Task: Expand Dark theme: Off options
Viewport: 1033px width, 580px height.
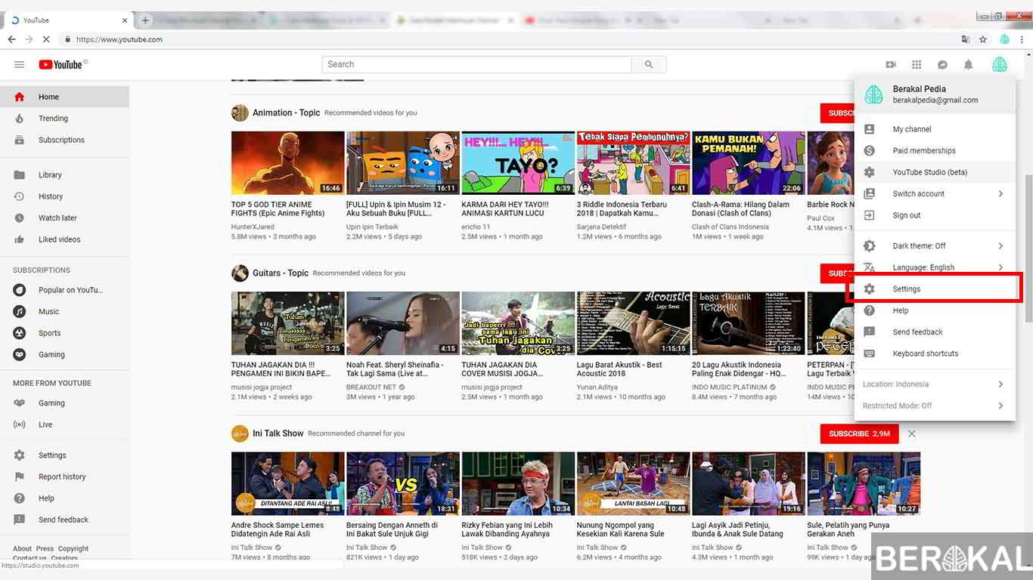Action: coord(1000,246)
